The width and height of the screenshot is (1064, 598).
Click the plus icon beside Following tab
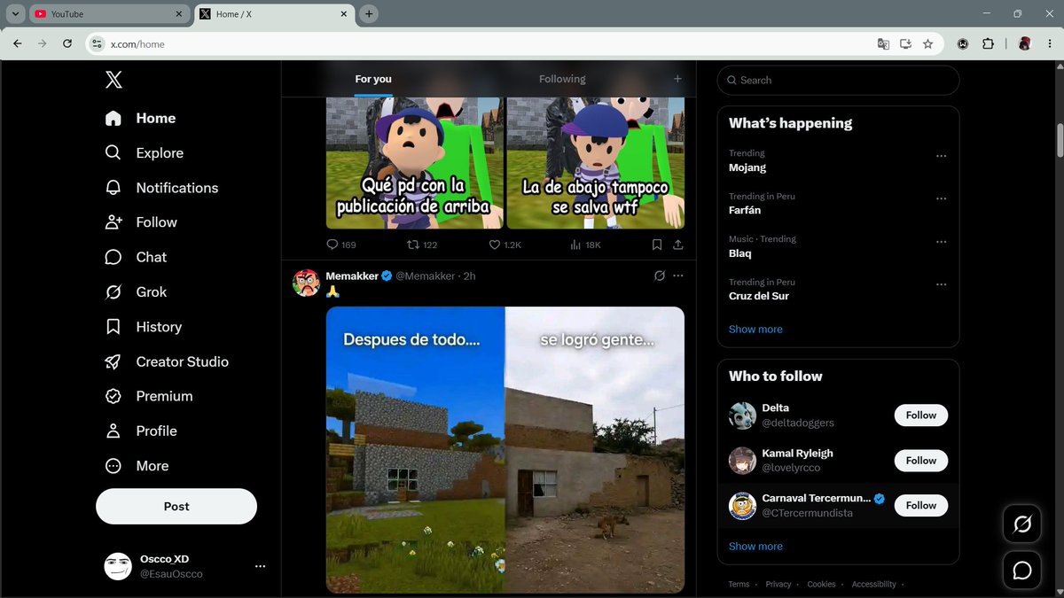pyautogui.click(x=677, y=79)
